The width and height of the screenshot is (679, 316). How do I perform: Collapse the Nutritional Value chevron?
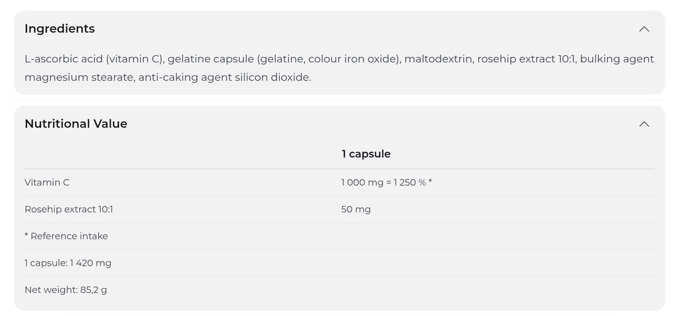tap(644, 125)
